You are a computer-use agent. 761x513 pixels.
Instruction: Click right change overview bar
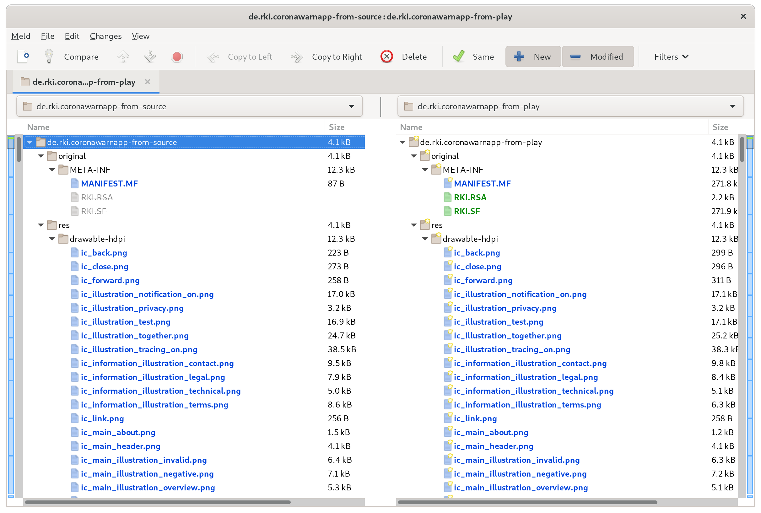750,316
